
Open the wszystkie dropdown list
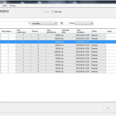click(44, 23)
